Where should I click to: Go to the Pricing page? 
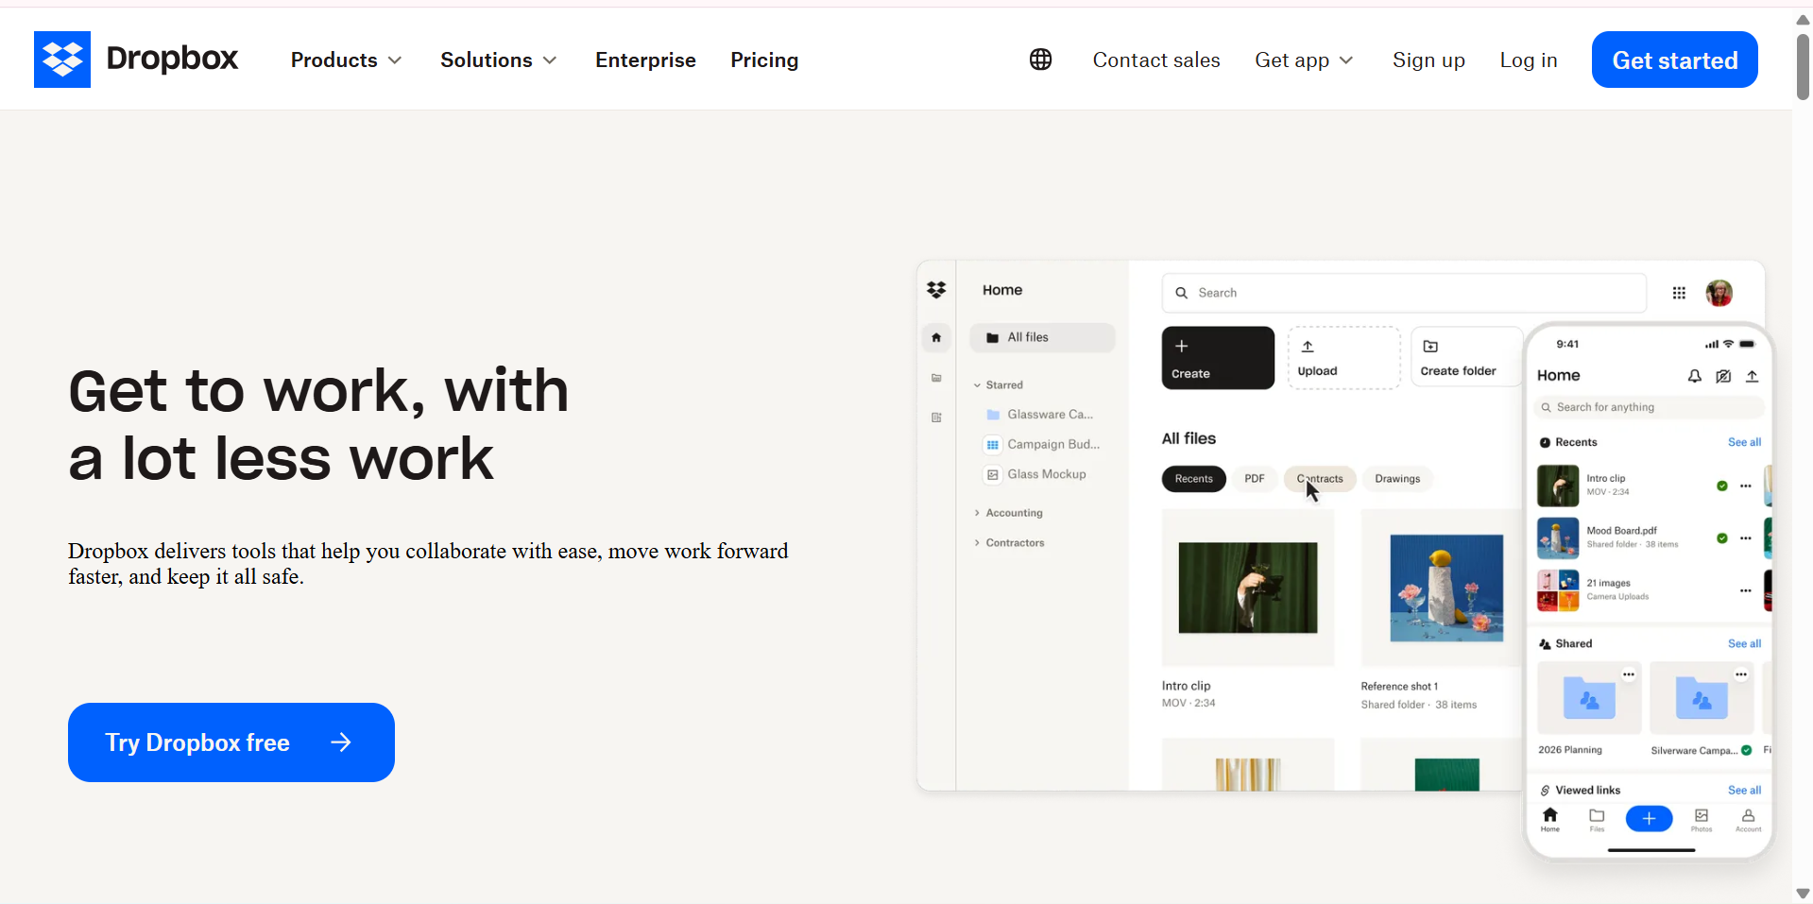764,60
